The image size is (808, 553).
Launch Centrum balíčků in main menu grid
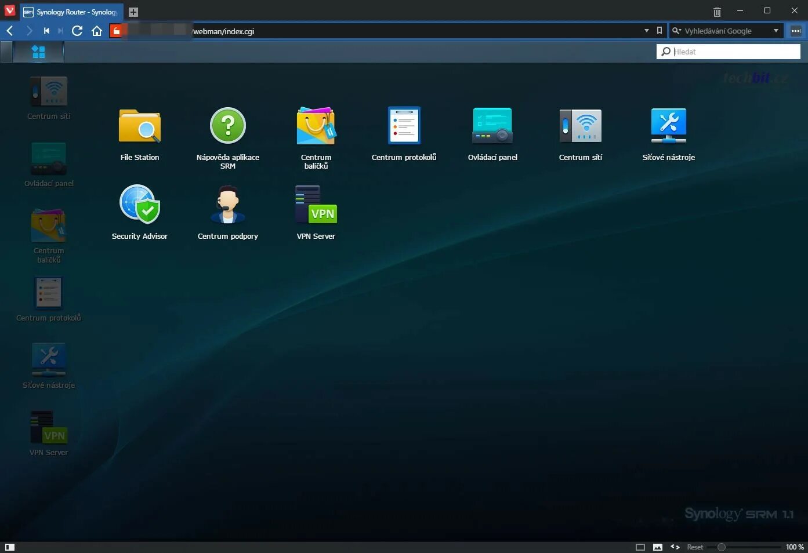point(316,138)
